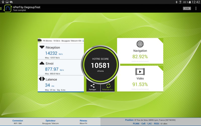Tap the Latence double-arrow icon
Image resolution: width=201 pixels, height=126 pixels.
coord(42,79)
